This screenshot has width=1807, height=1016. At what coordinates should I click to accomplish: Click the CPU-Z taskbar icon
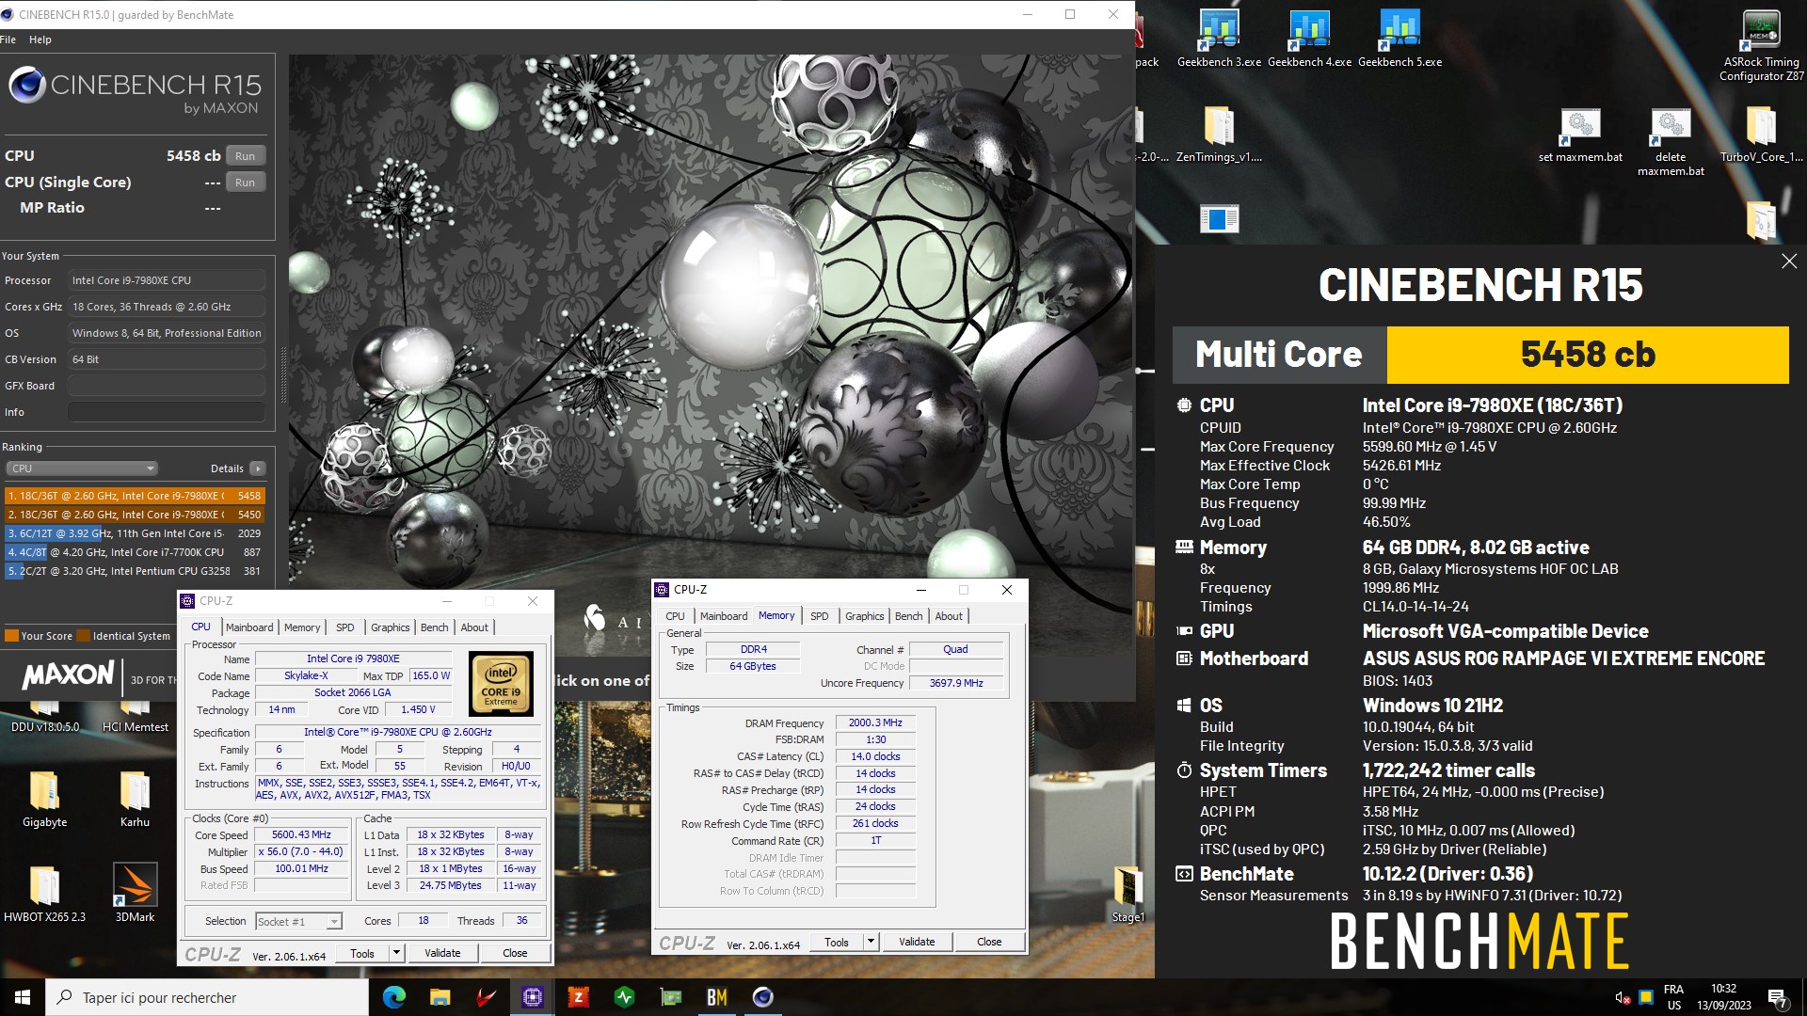click(532, 997)
